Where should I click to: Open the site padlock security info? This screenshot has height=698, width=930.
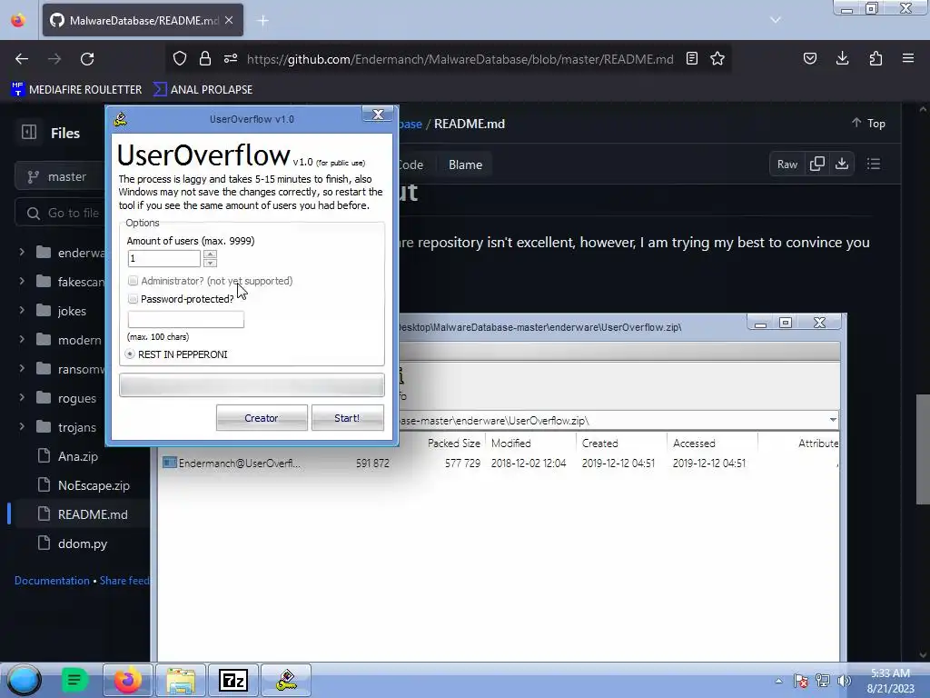(x=205, y=58)
